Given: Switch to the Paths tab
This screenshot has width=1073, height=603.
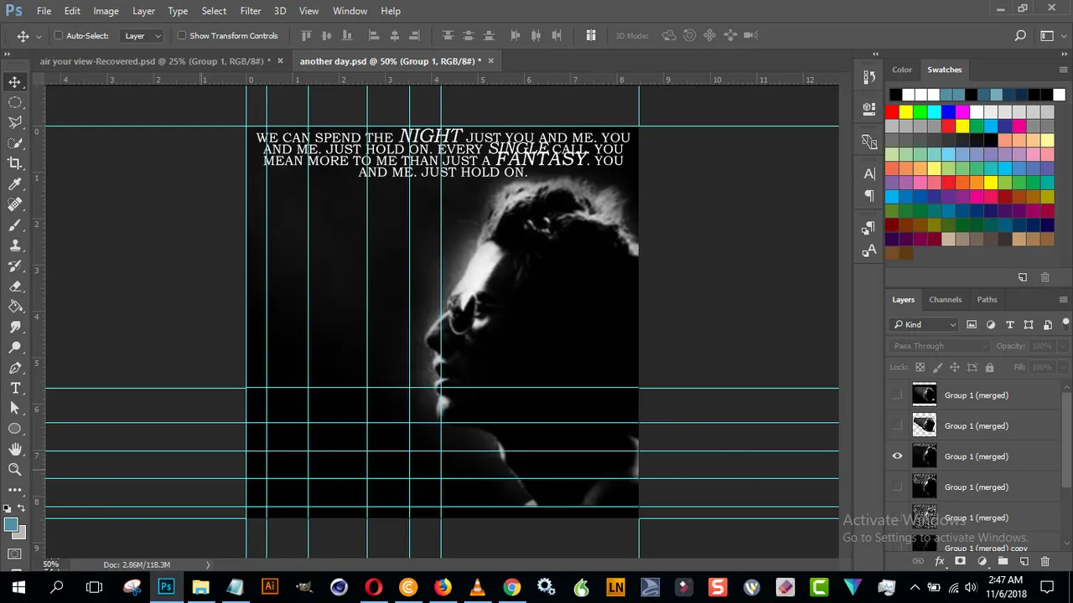Looking at the screenshot, I should tap(987, 300).
